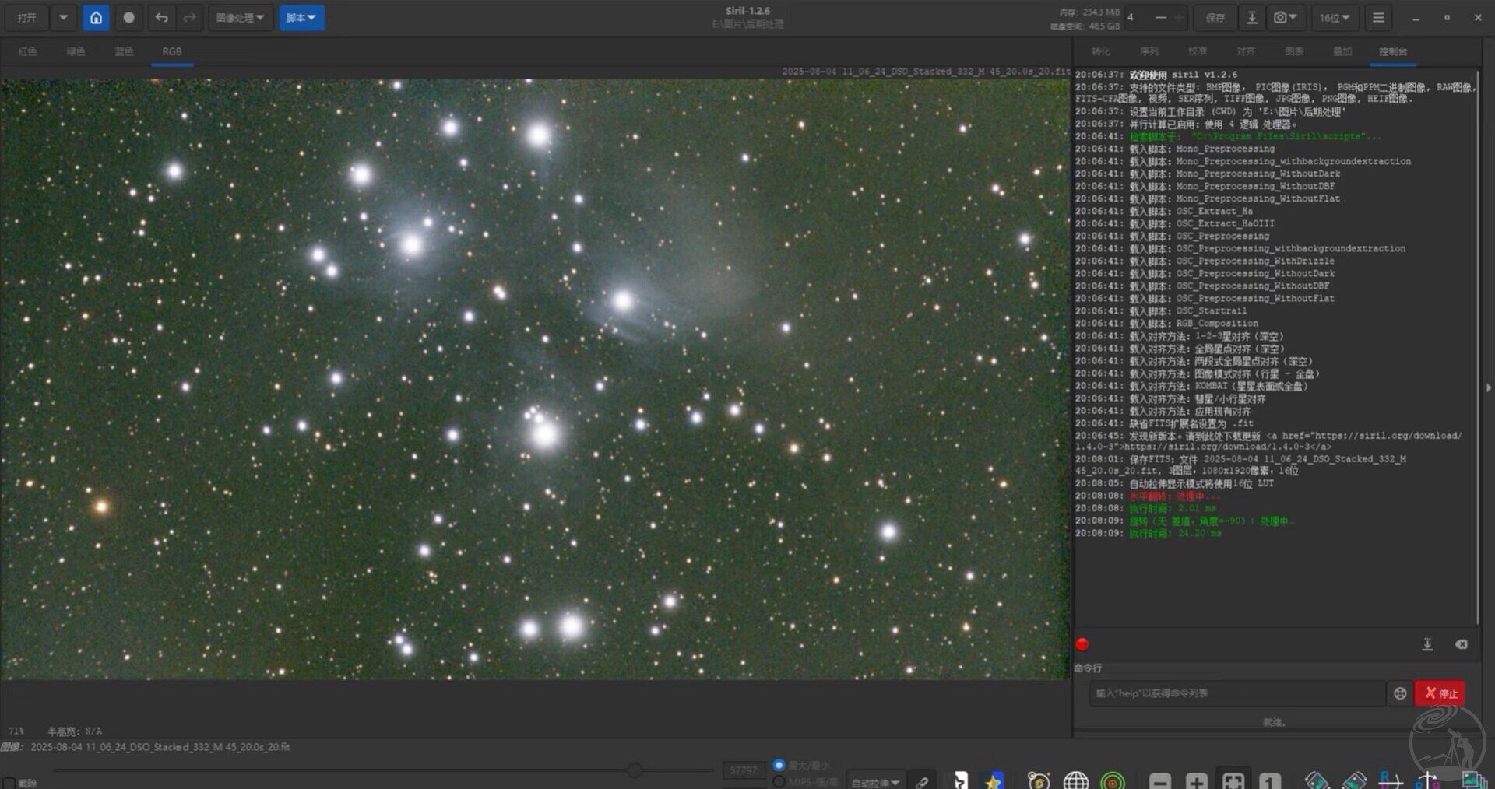Screen dimensions: 1495x789
Task: Click the green concentric target icon
Action: pos(1113,780)
